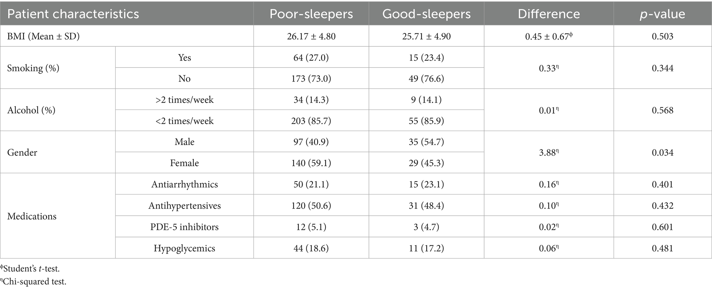Click the Difference column header
This screenshot has width=712, height=289.
548,14
